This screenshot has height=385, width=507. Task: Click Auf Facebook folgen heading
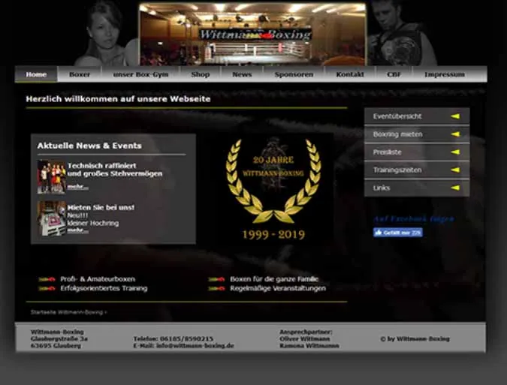tap(414, 219)
